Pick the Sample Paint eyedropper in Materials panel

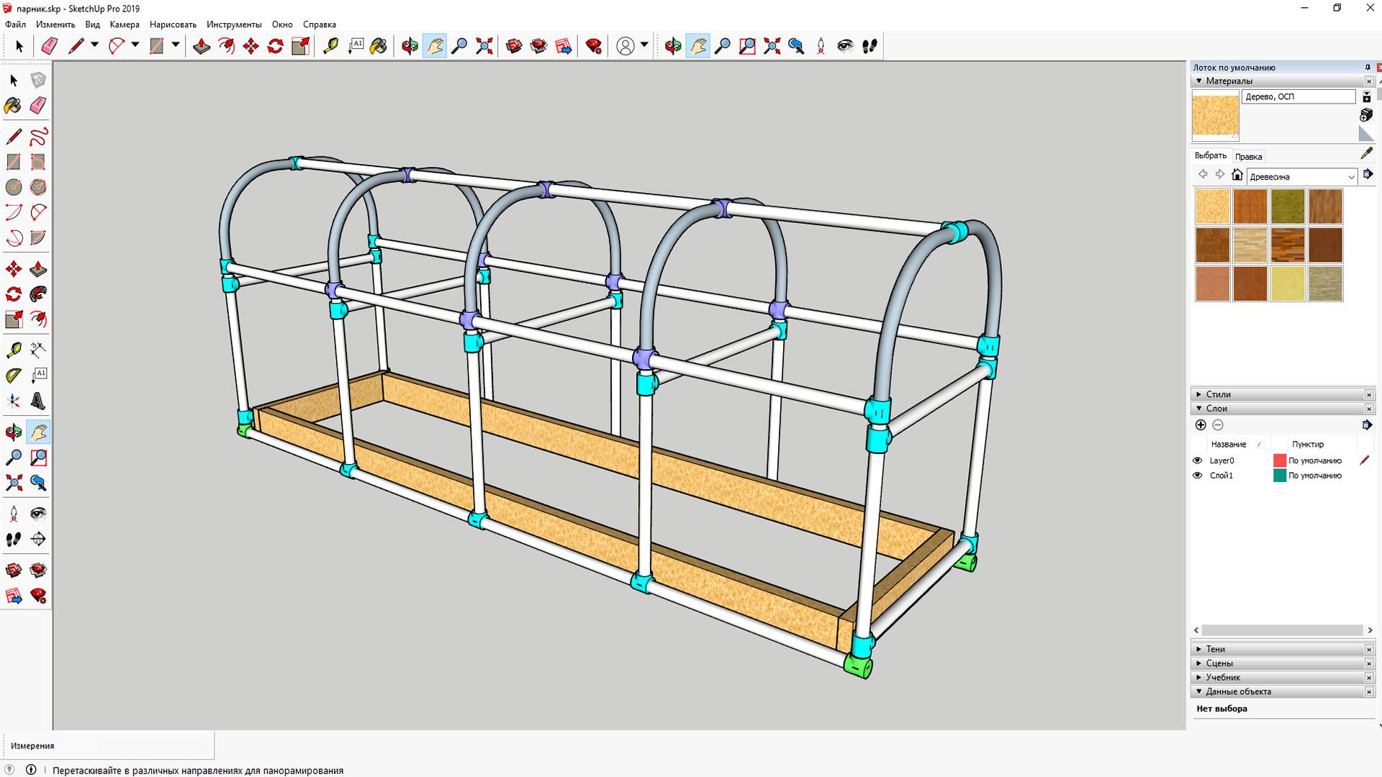(1366, 154)
